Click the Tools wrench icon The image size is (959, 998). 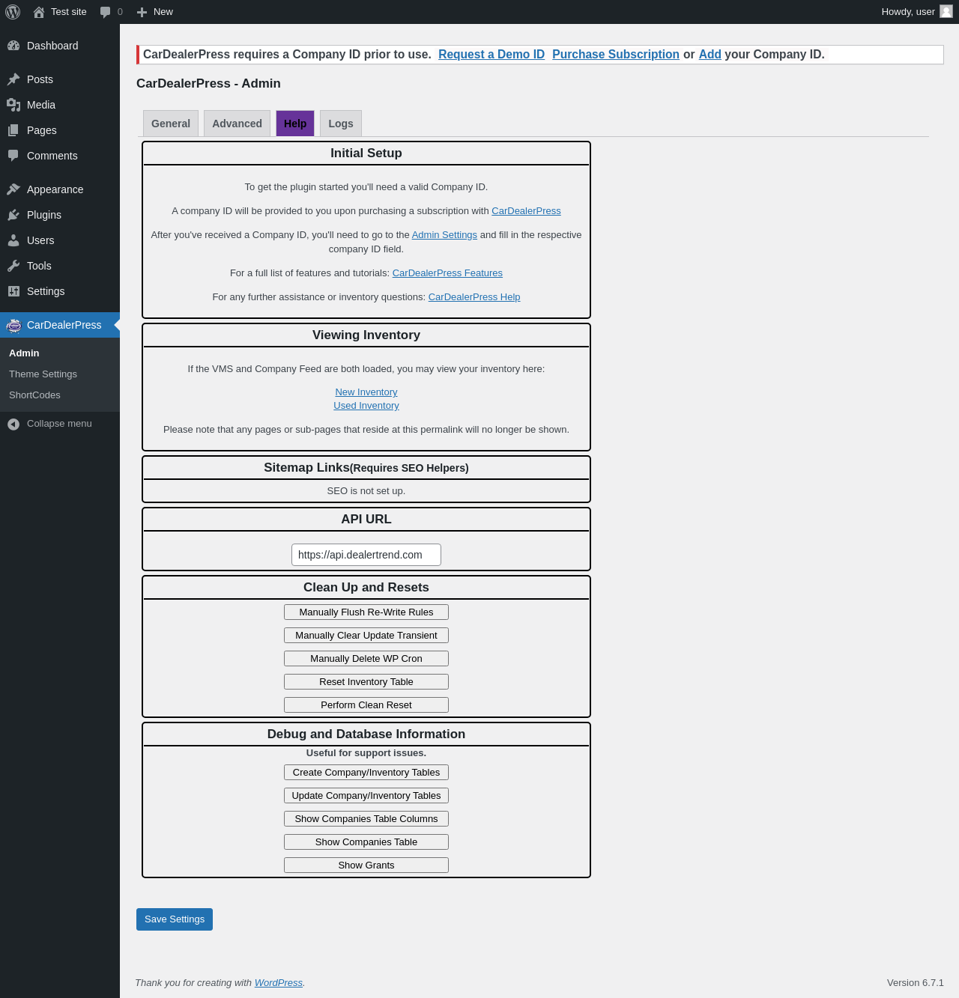click(13, 266)
